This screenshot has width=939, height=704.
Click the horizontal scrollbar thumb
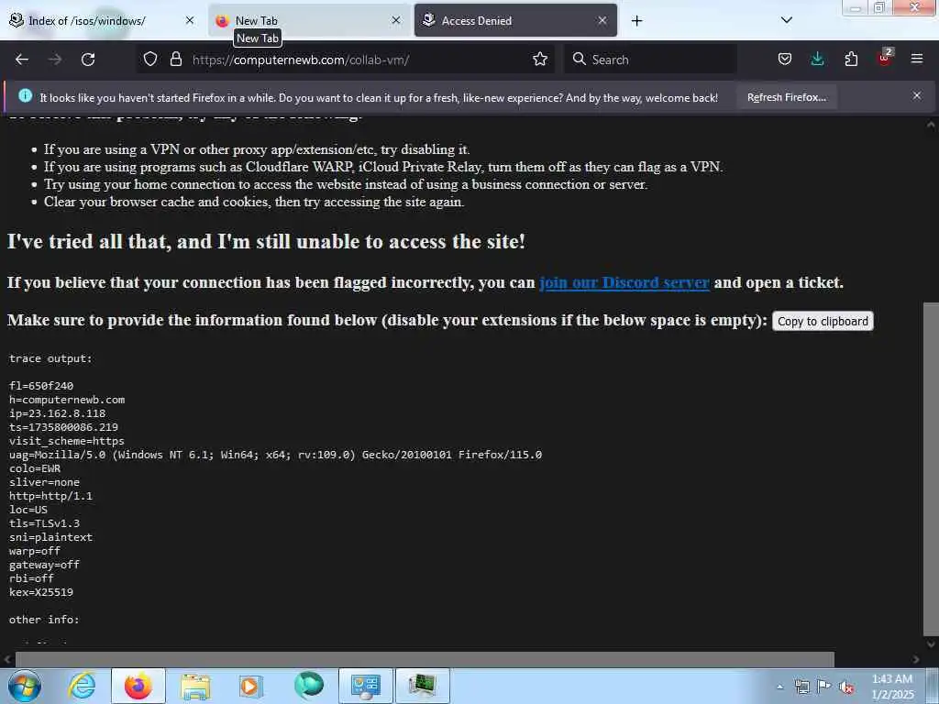point(424,660)
